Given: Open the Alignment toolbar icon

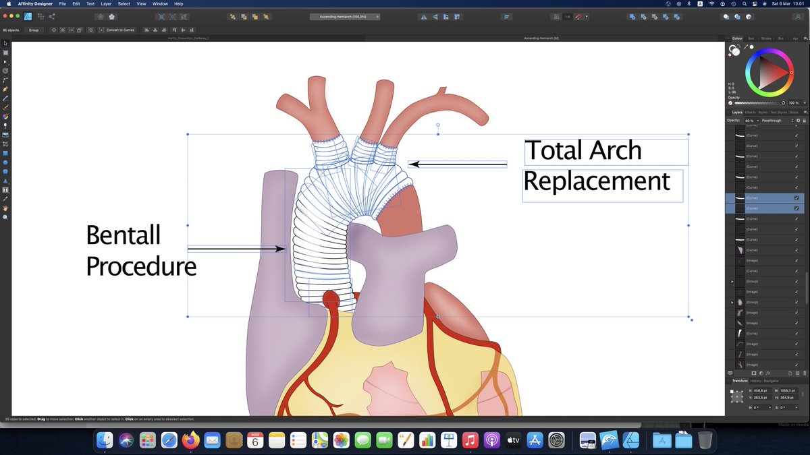Looking at the screenshot, I should tap(506, 16).
